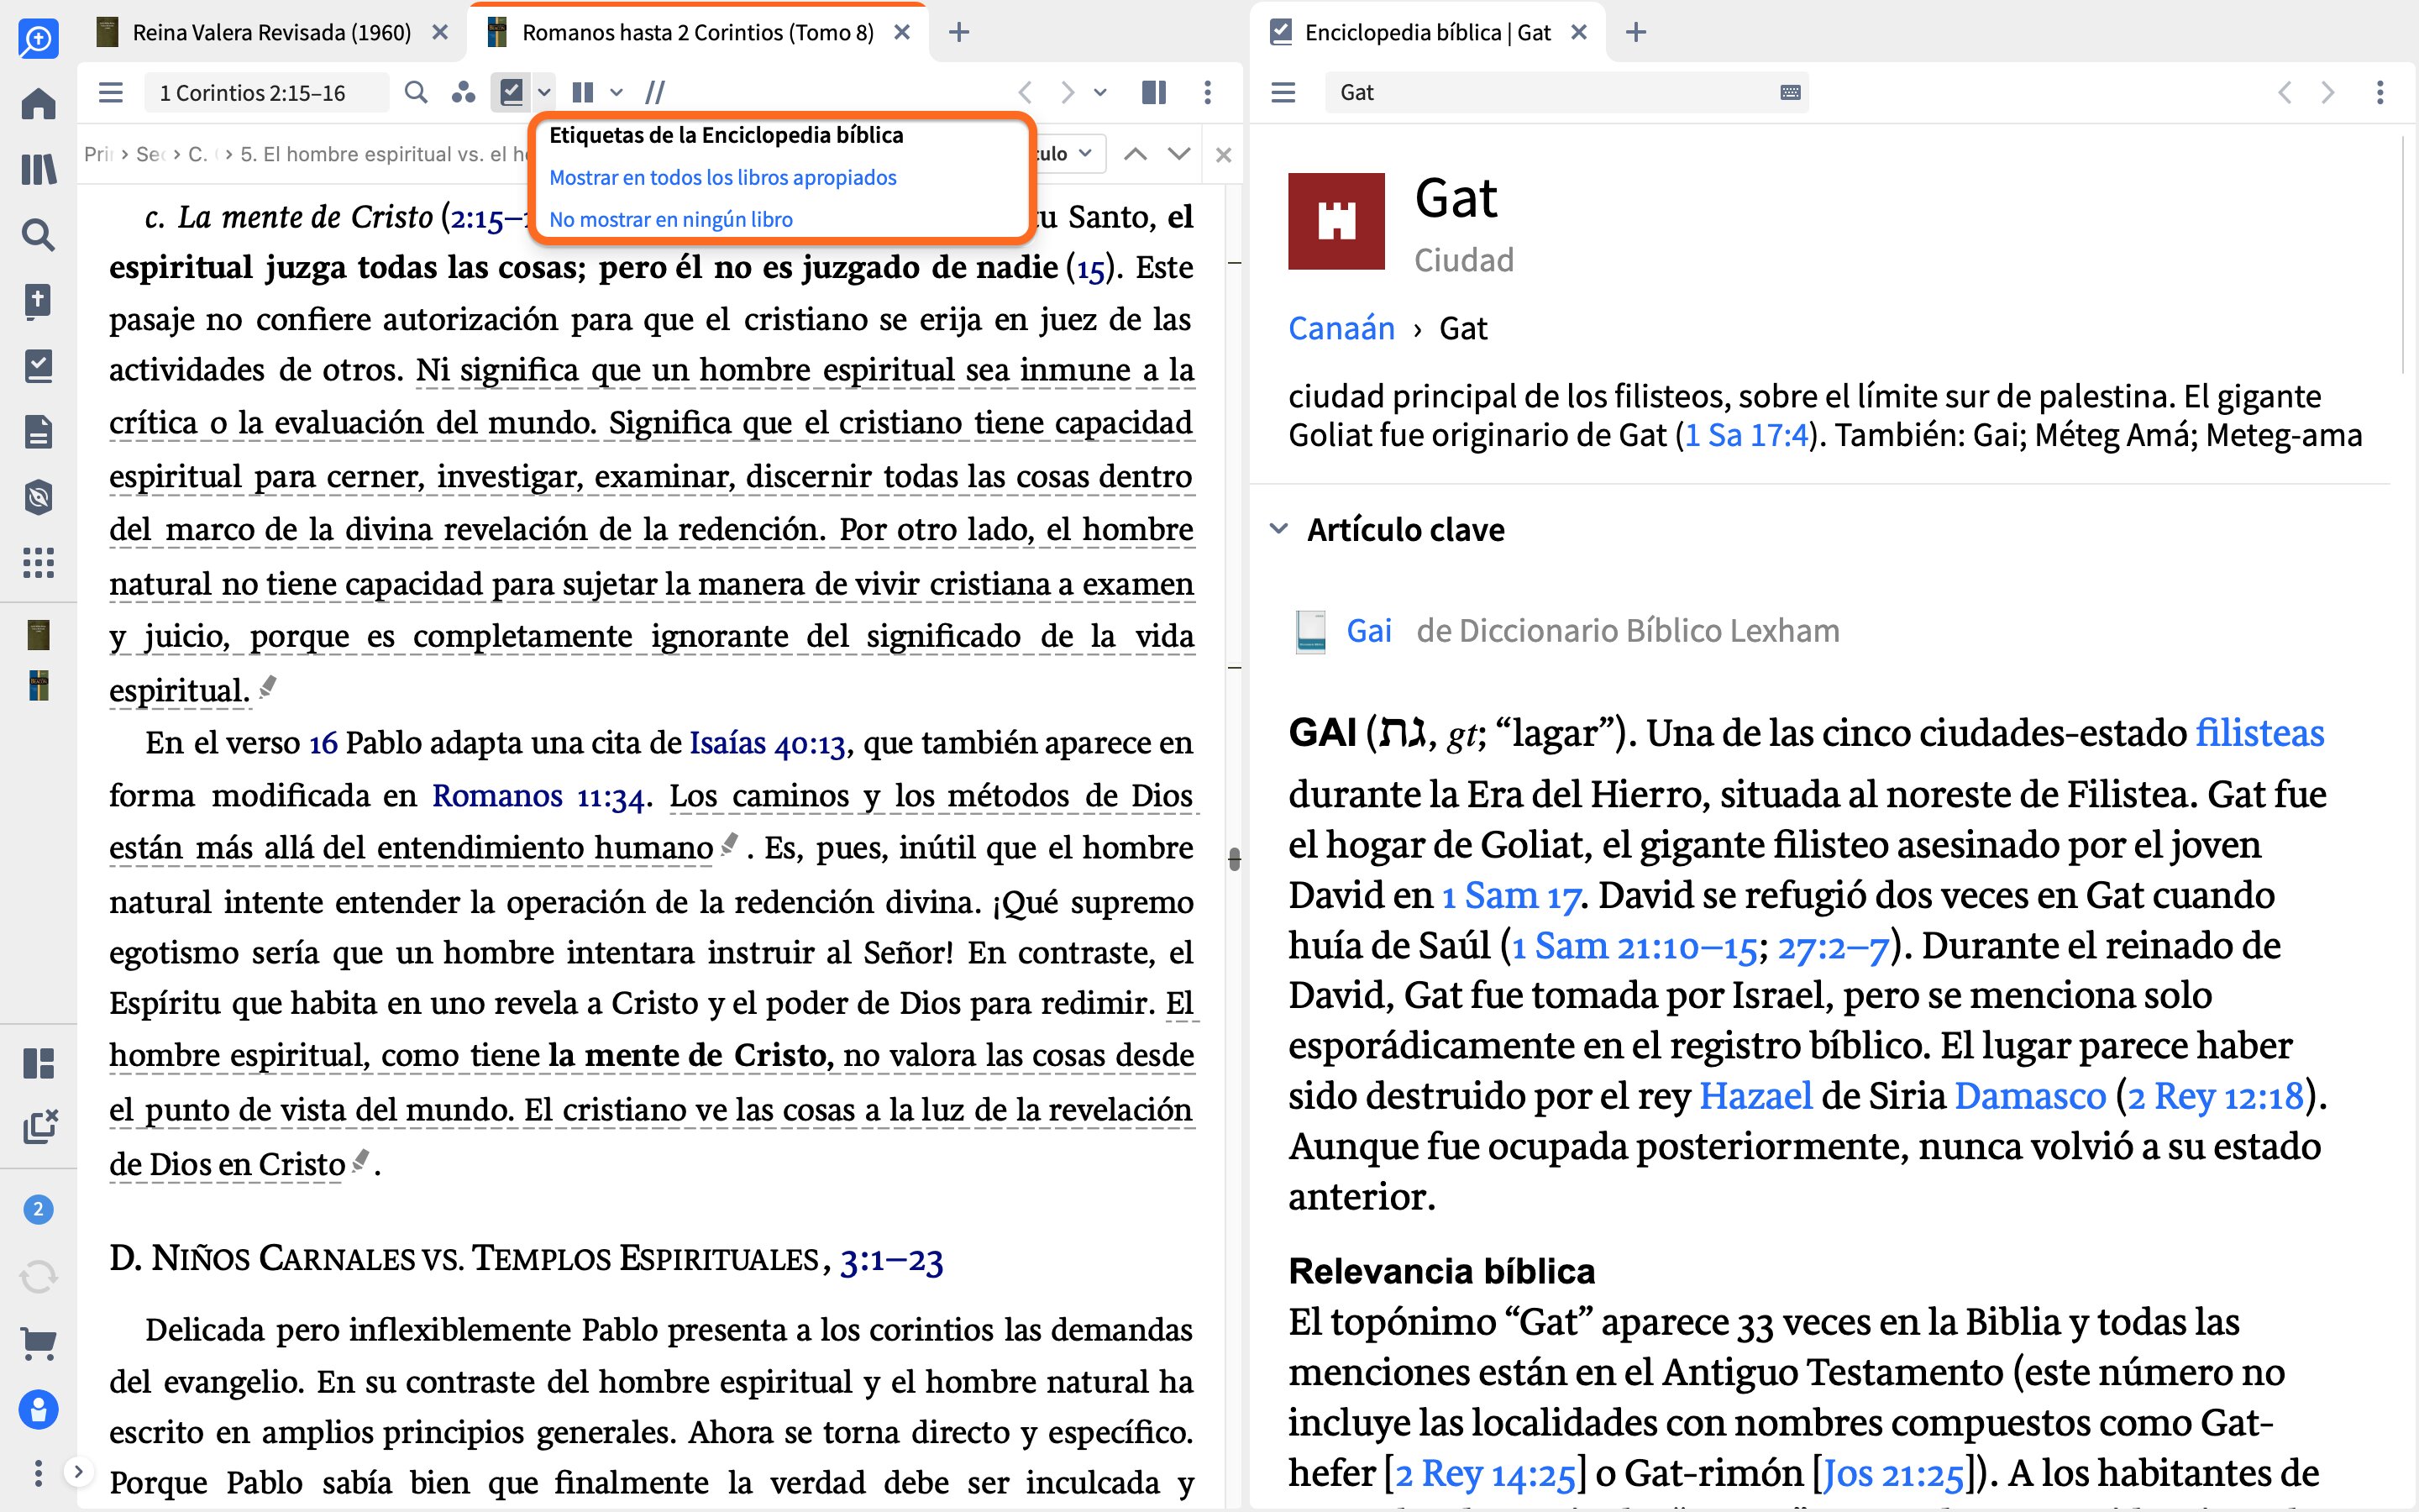Close the locator bar with the X
The image size is (2419, 1512).
(x=1222, y=155)
